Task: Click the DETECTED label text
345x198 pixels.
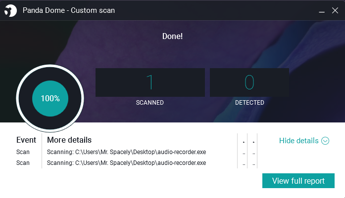Action: tap(249, 103)
